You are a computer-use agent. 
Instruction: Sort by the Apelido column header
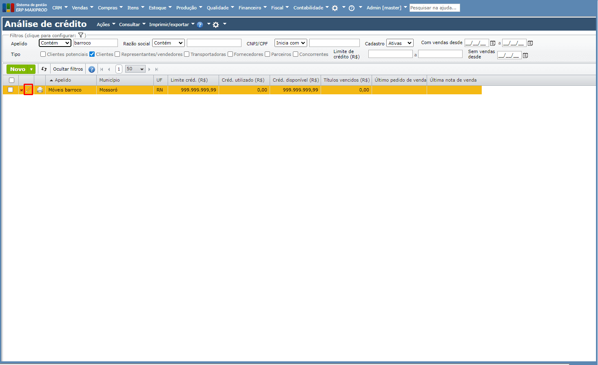click(63, 80)
